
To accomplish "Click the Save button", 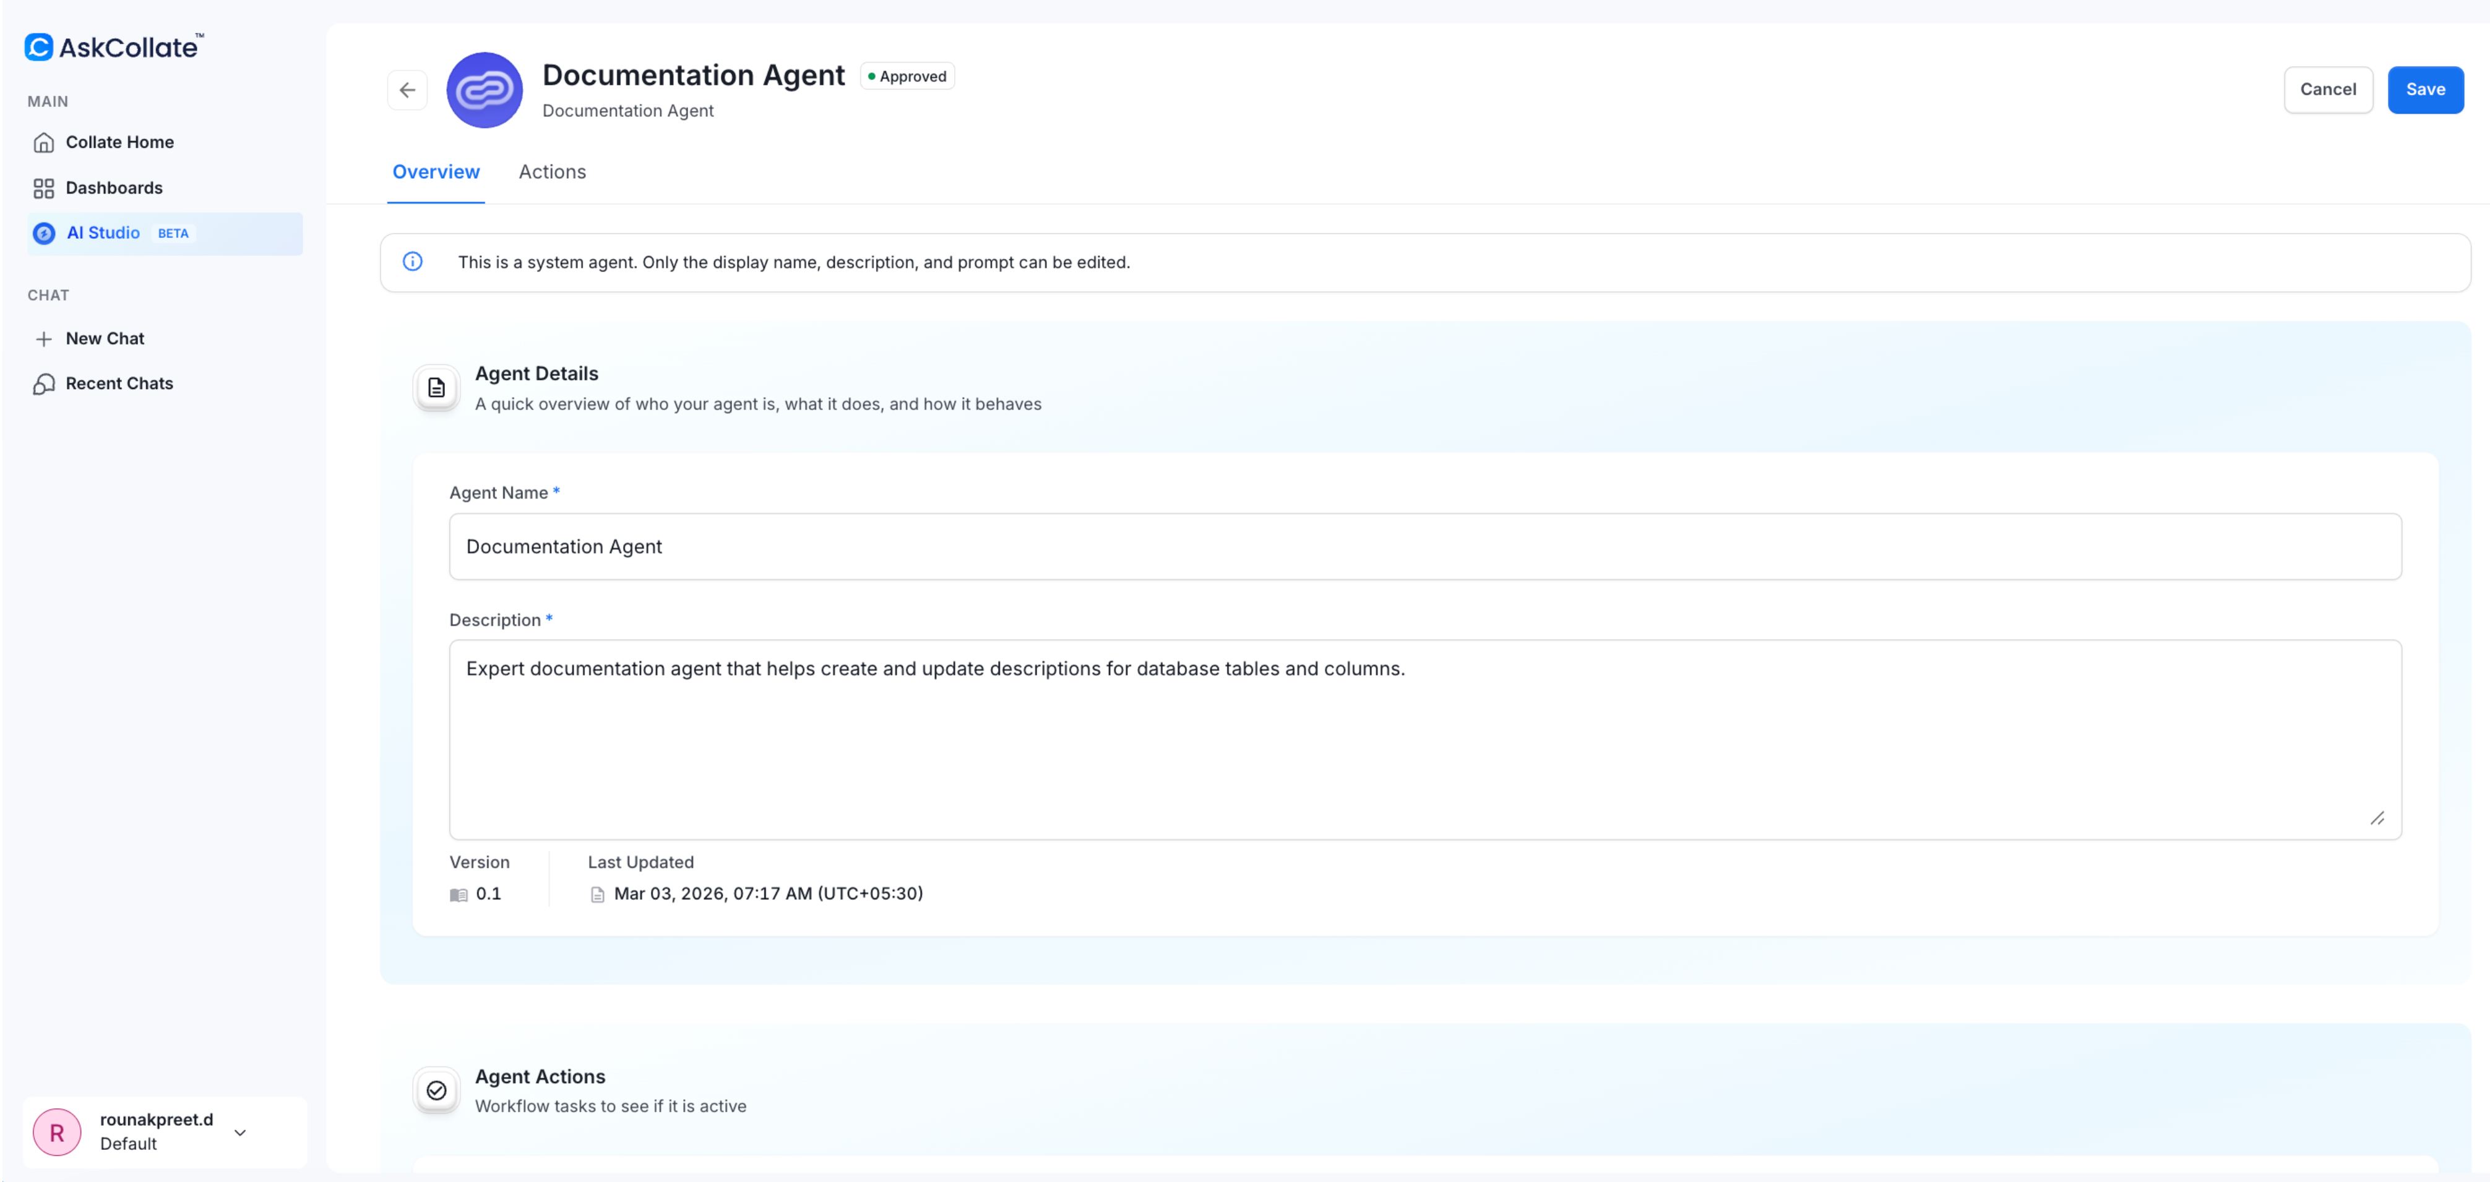I will click(2424, 89).
